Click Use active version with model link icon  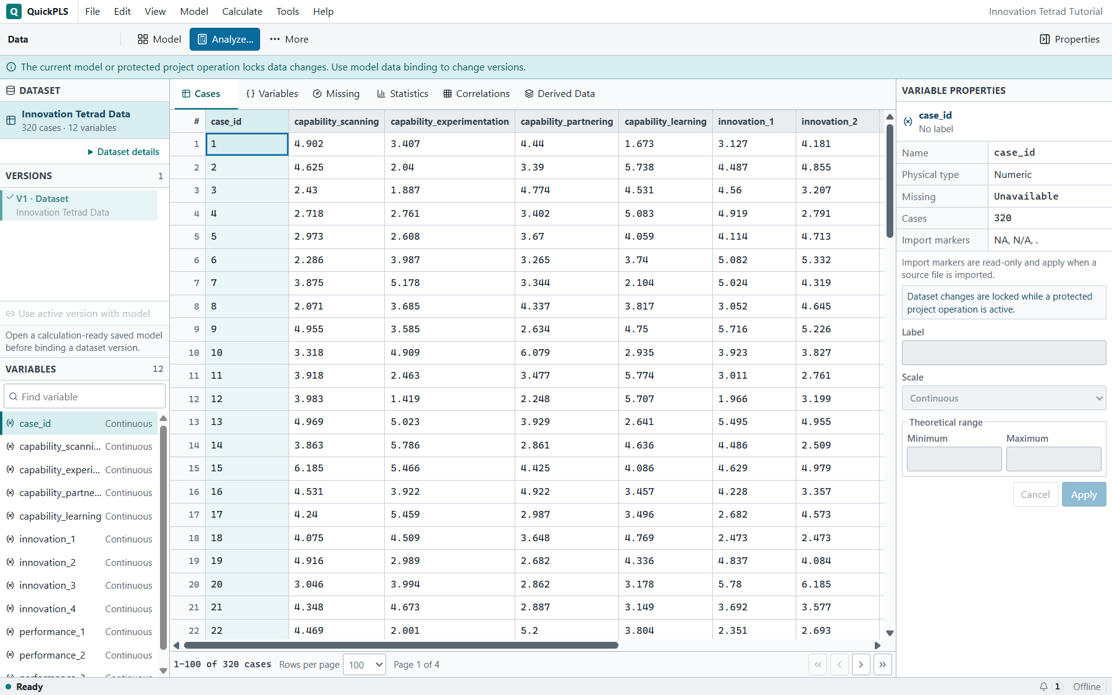10,314
